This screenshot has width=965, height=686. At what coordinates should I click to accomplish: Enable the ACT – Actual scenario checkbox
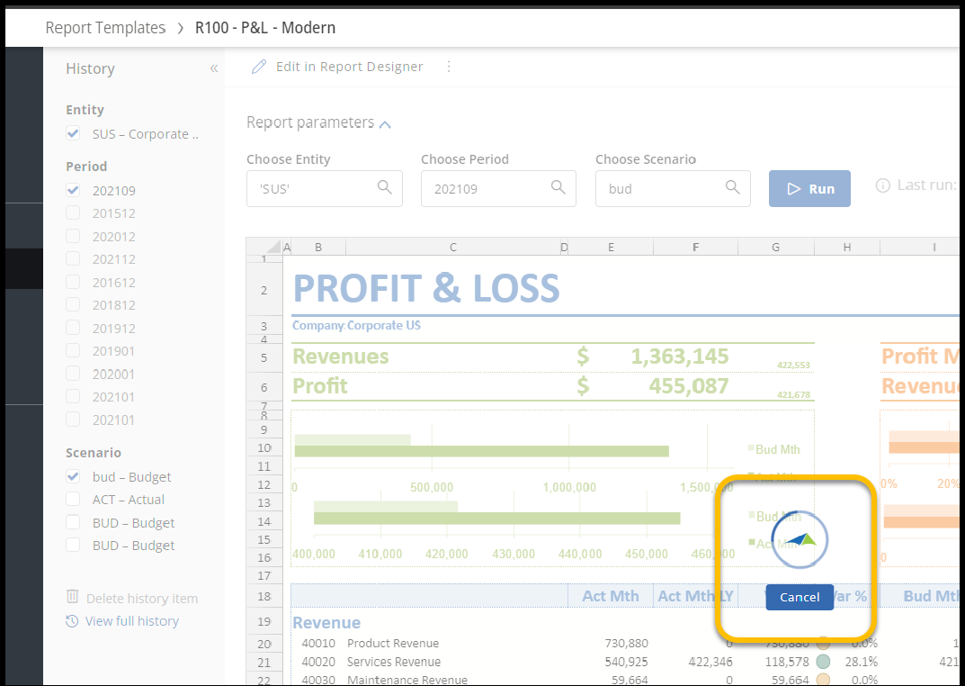(x=74, y=499)
